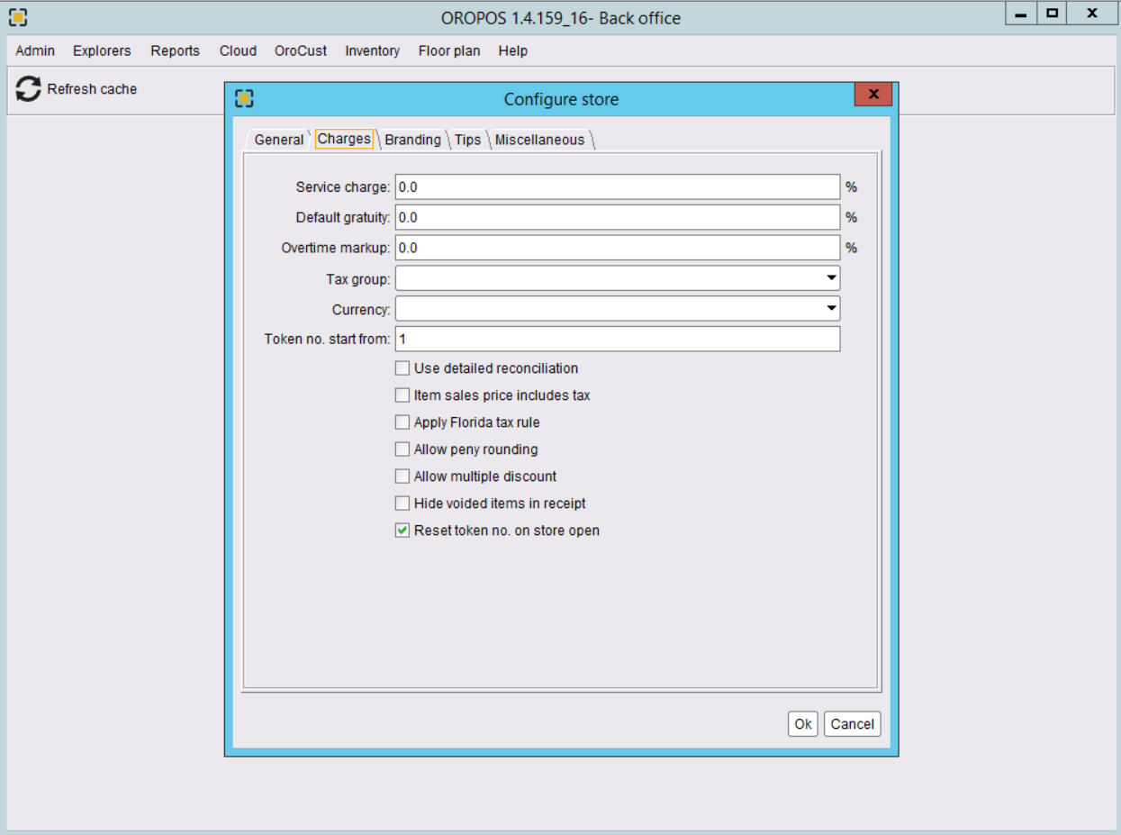
Task: Click the Configure store dialog title icon
Action: click(244, 99)
